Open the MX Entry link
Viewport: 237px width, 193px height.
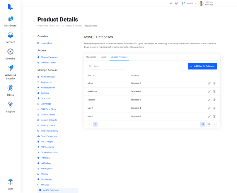point(45,185)
